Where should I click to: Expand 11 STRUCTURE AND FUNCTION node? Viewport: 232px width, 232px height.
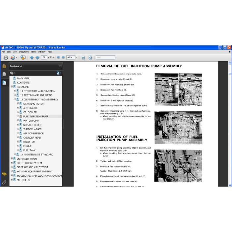click(x=15, y=91)
